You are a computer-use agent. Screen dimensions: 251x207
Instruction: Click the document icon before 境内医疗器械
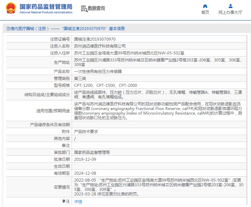coord(8,29)
